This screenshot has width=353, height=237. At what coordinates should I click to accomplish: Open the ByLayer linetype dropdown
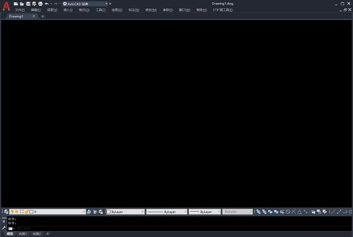coord(166,212)
